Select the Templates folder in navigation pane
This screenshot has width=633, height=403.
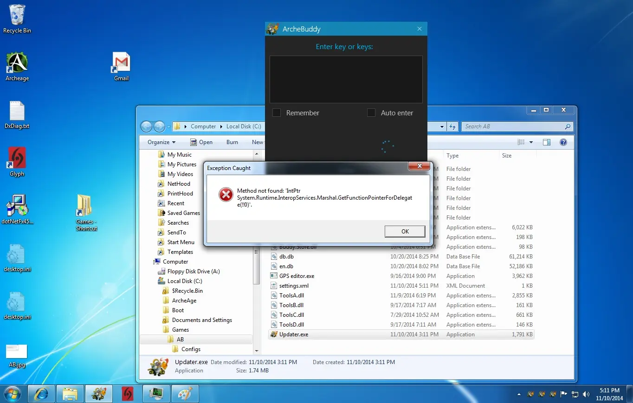coord(181,252)
